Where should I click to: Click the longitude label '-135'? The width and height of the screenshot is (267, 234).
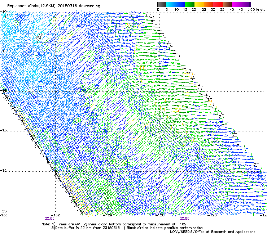pyautogui.click(x=4, y=215)
